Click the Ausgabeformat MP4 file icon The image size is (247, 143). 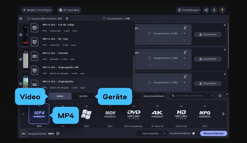click(23, 134)
